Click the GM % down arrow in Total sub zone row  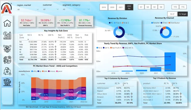(56, 60)
